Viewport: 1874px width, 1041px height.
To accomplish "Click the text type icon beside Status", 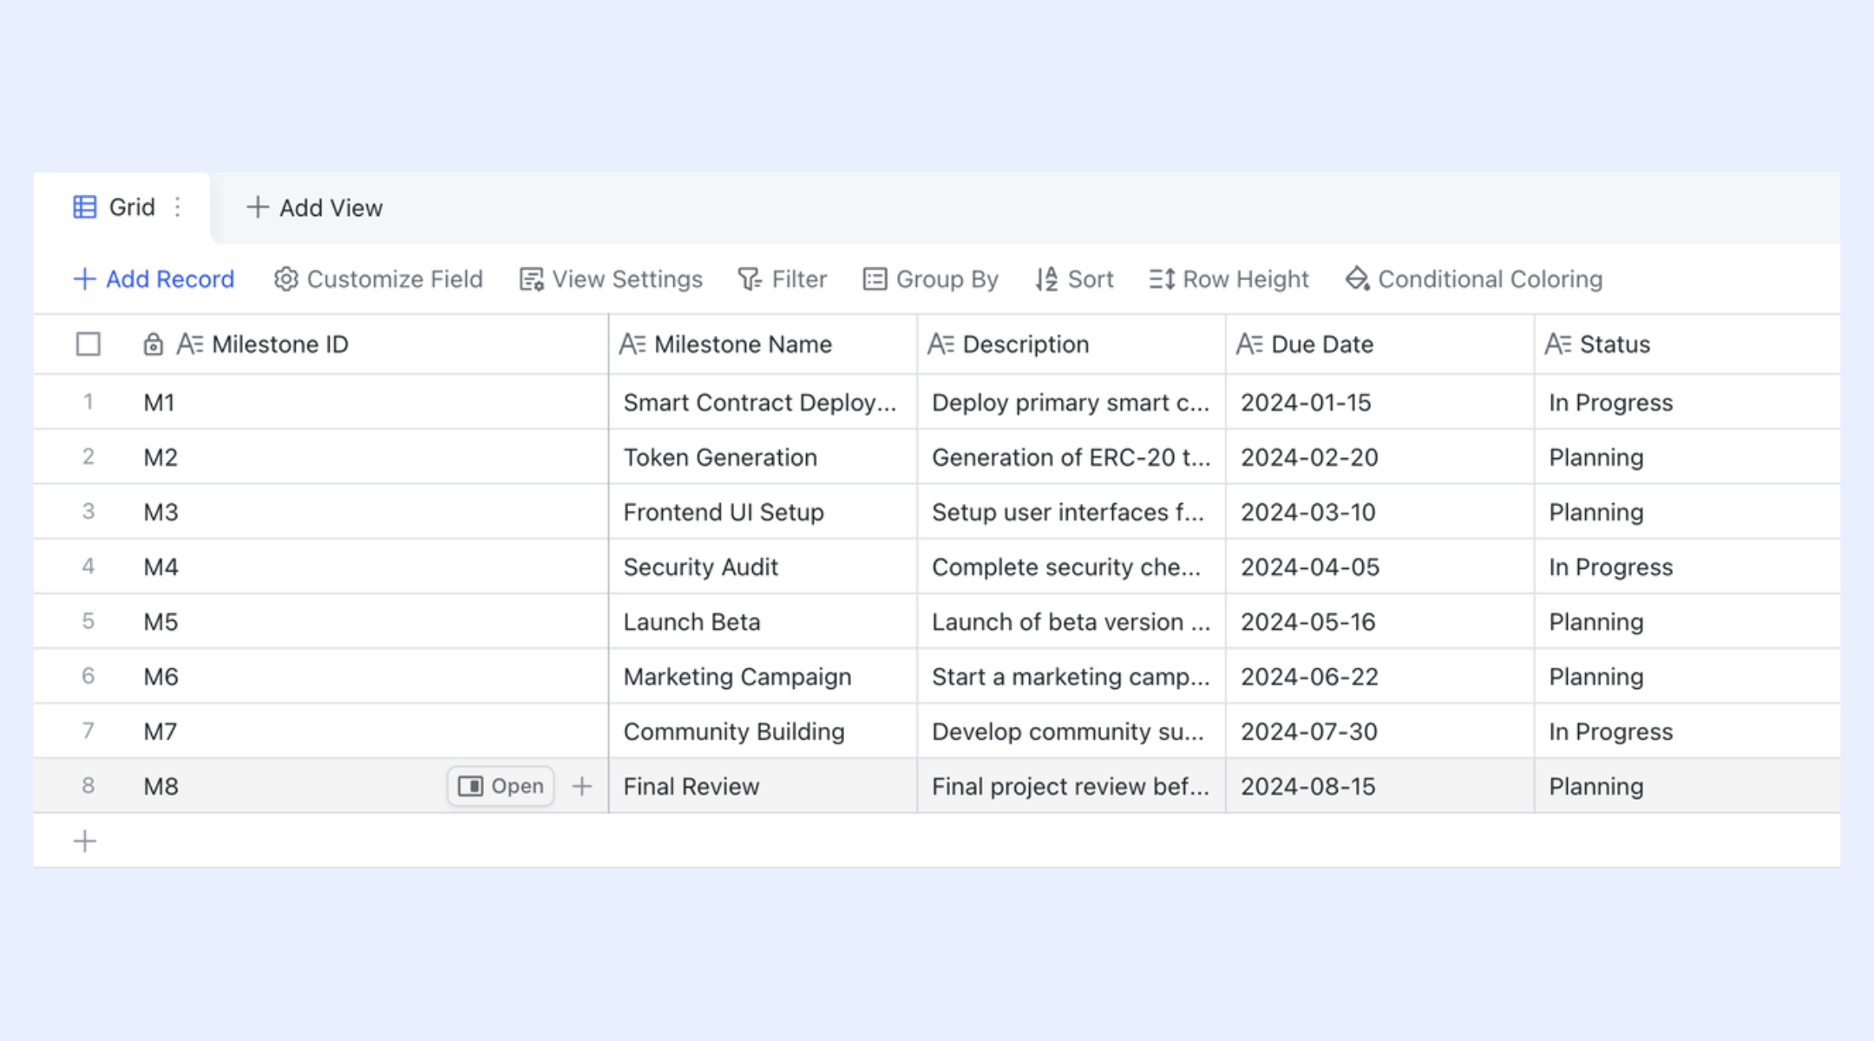I will point(1558,344).
